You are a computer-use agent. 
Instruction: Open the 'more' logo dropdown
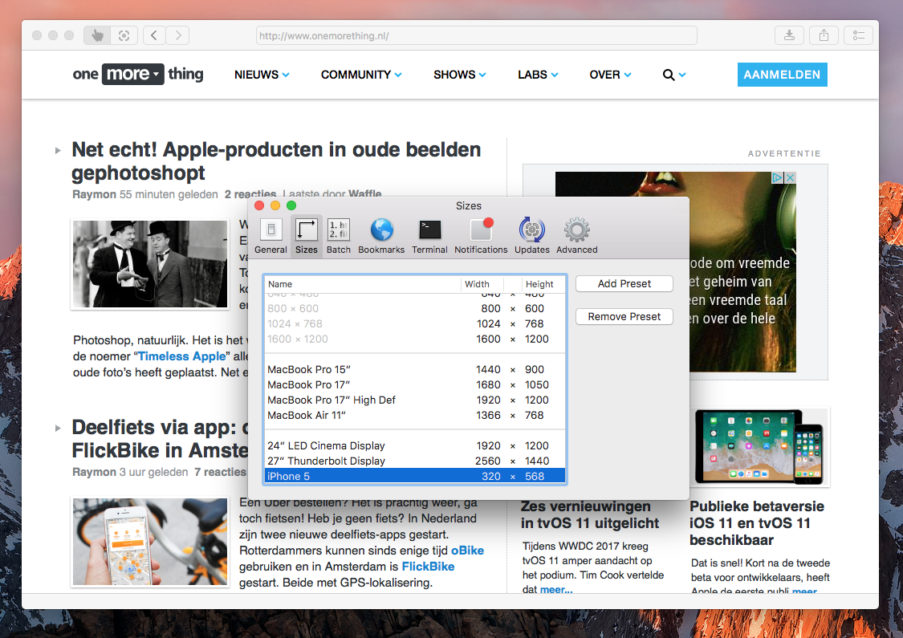click(133, 75)
